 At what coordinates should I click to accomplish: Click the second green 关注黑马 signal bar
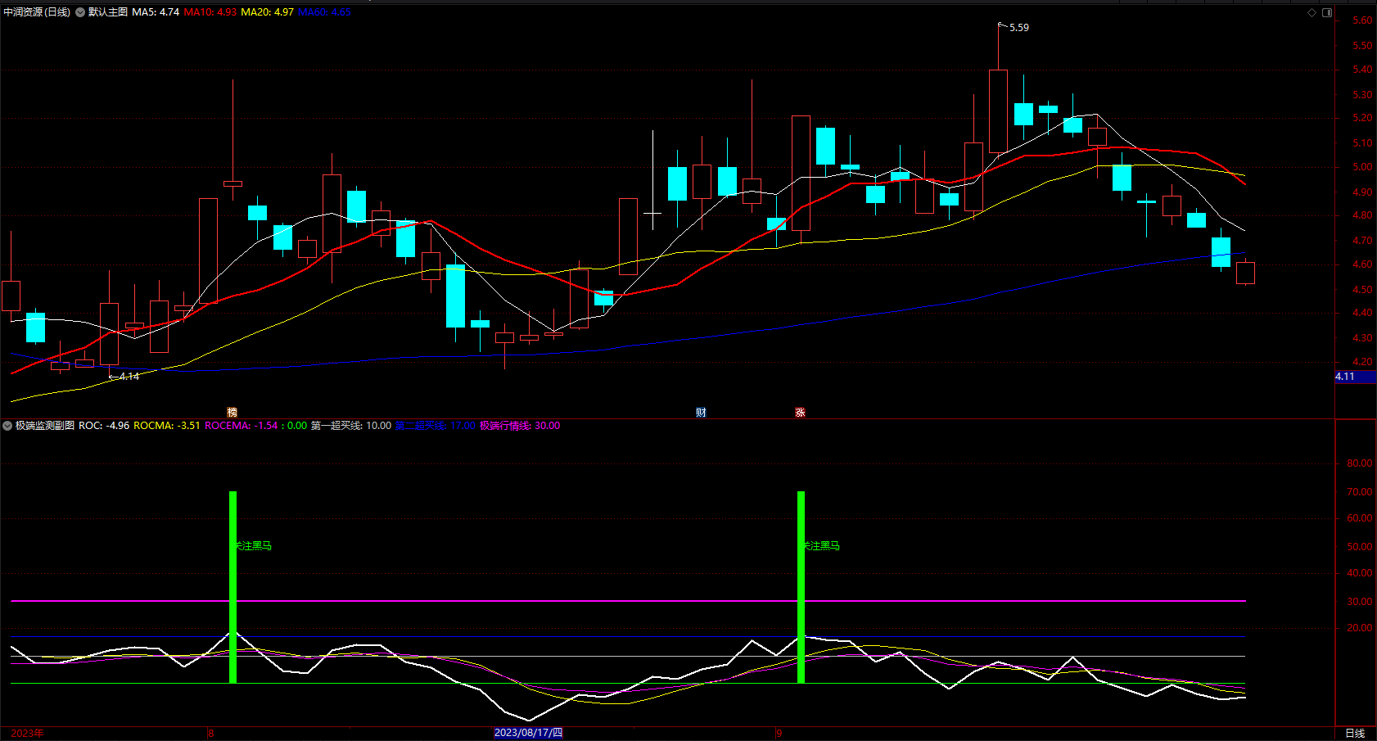click(801, 587)
